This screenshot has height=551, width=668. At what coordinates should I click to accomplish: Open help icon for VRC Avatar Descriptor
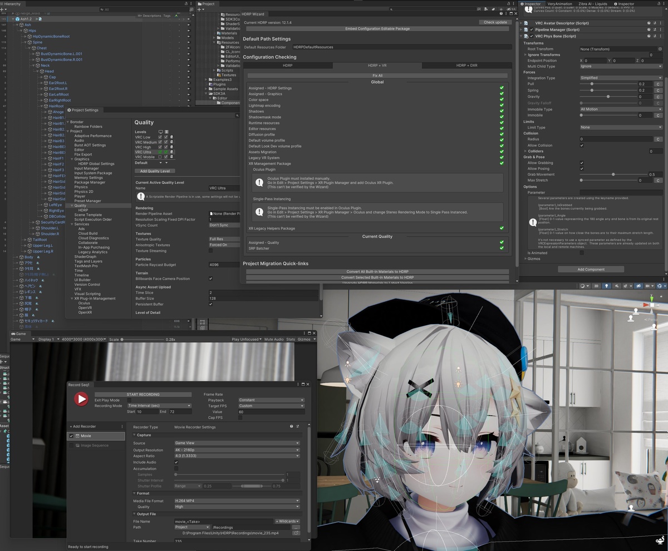click(649, 23)
